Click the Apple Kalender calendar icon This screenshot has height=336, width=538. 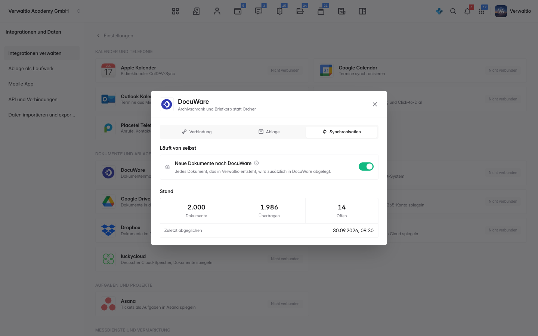[108, 70]
